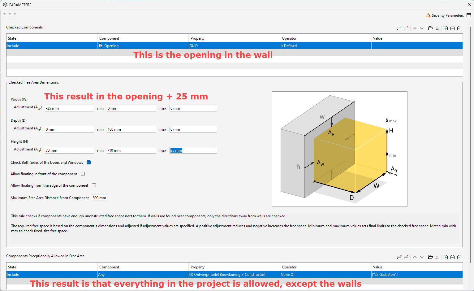The image size is (474, 291).
Task: Click the Severity Parameters warning triangle icon
Action: click(428, 15)
